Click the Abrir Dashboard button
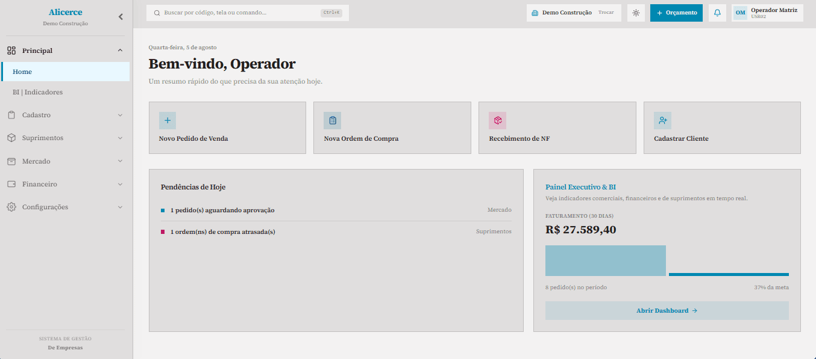 pos(667,310)
